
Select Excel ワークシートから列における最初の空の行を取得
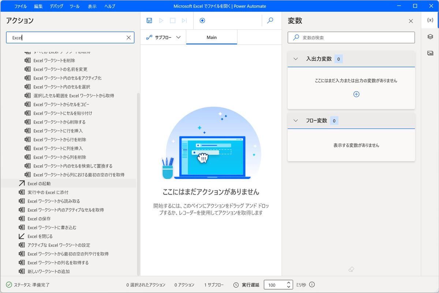(79, 175)
